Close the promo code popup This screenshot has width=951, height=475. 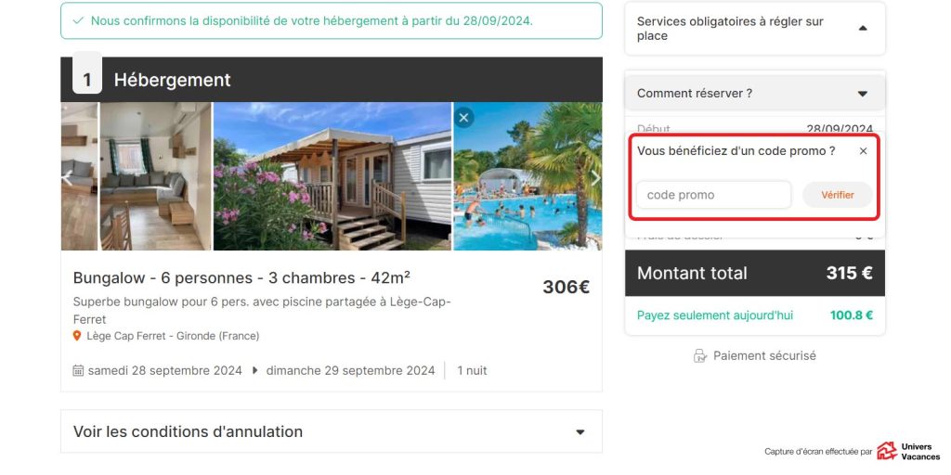pos(863,151)
